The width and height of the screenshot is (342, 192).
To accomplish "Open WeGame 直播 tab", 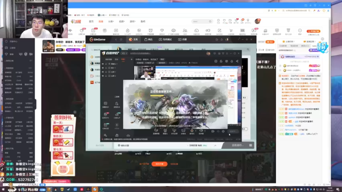I will tap(183, 39).
